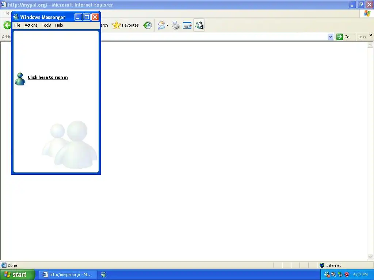Click the Edit page icon in IE toolbar

point(187,25)
